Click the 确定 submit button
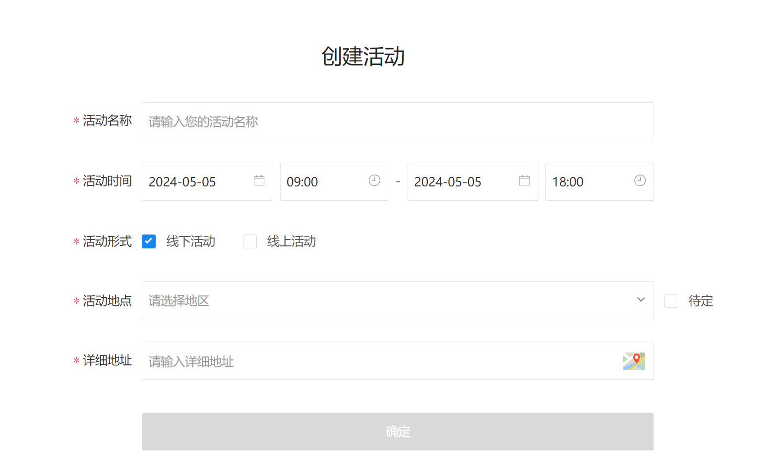773x470 pixels. pyautogui.click(x=398, y=432)
